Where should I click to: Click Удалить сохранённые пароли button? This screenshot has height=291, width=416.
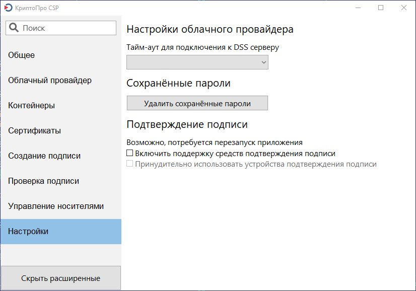tap(197, 103)
